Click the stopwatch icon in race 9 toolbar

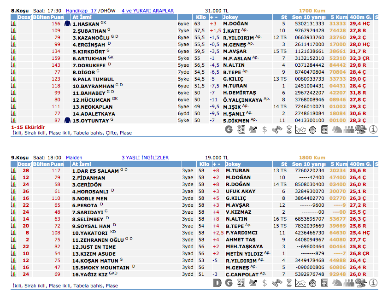pos(313,283)
